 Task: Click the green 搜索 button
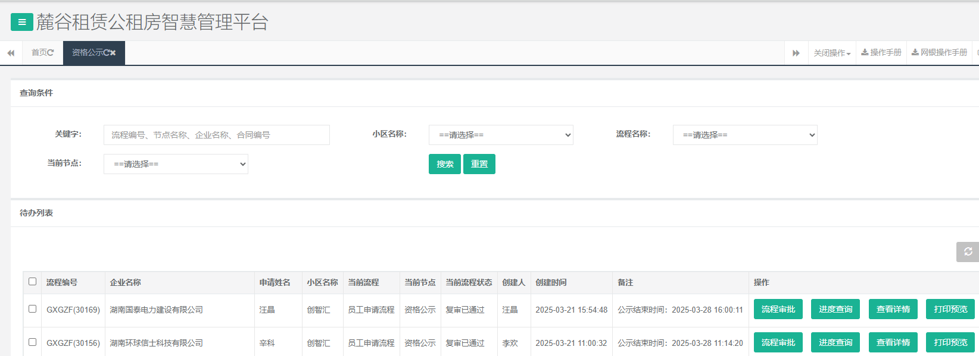pyautogui.click(x=445, y=164)
